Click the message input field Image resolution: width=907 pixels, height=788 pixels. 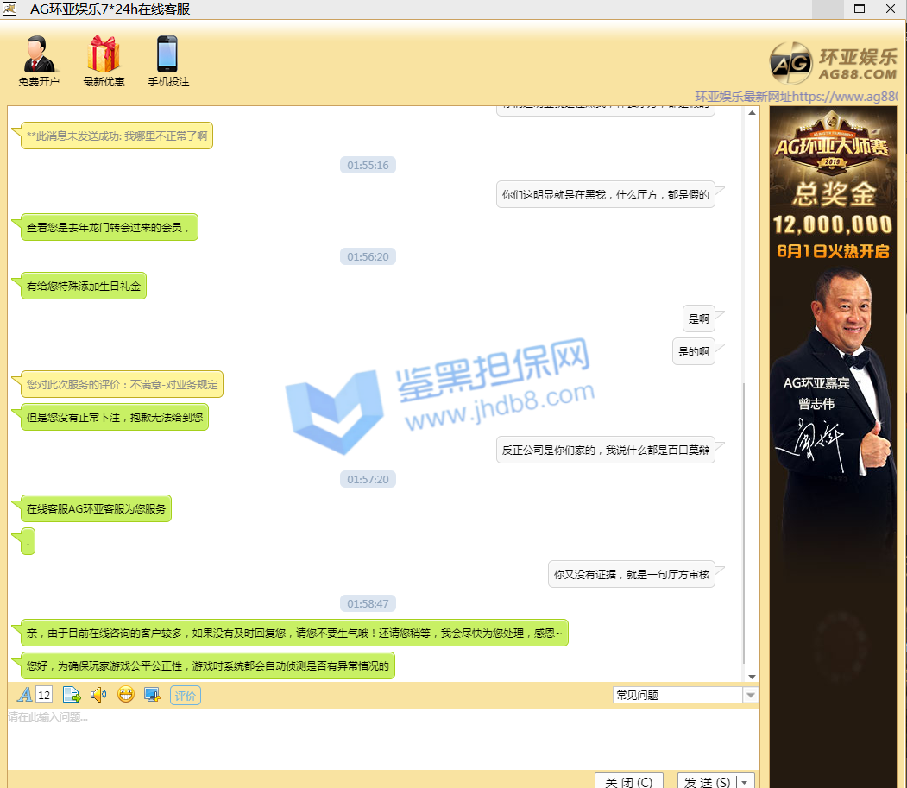[380, 738]
